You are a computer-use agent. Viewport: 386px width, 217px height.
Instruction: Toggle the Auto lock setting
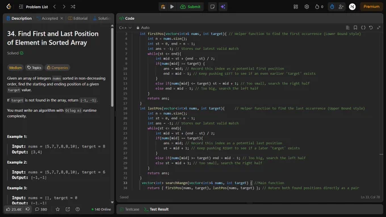143,28
